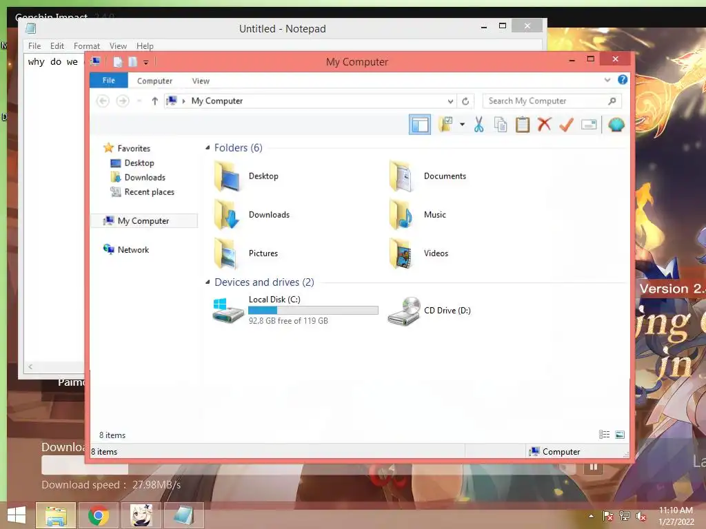Click the folder options toolbar icon
The height and width of the screenshot is (529, 706).
[446, 124]
